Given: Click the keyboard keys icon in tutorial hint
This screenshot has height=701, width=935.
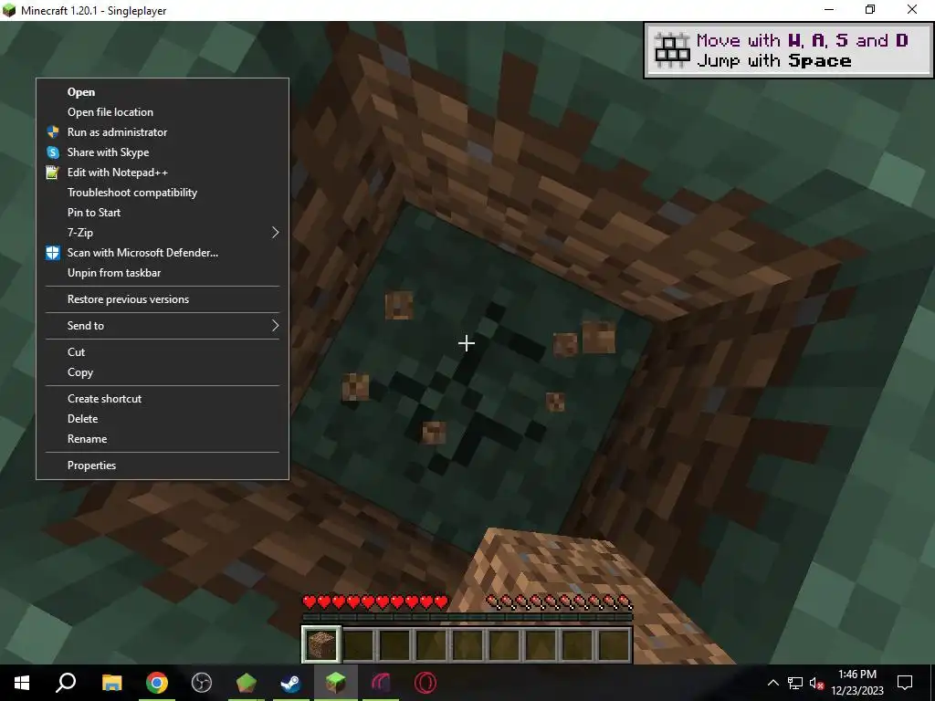Looking at the screenshot, I should point(672,50).
